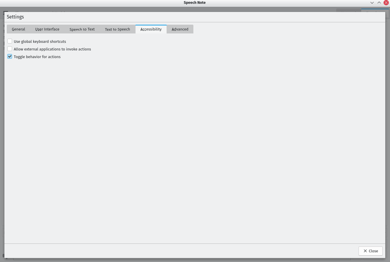Open the Speech to Text tab
This screenshot has width=390, height=262.
82,29
